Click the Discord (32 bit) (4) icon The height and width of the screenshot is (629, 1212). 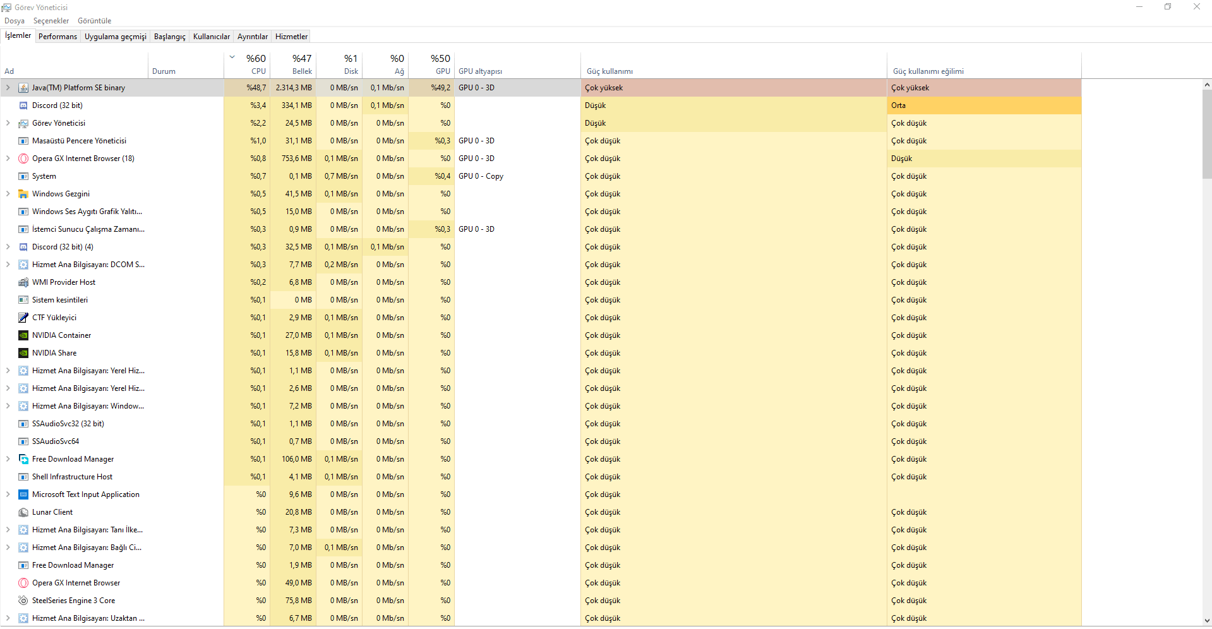23,247
